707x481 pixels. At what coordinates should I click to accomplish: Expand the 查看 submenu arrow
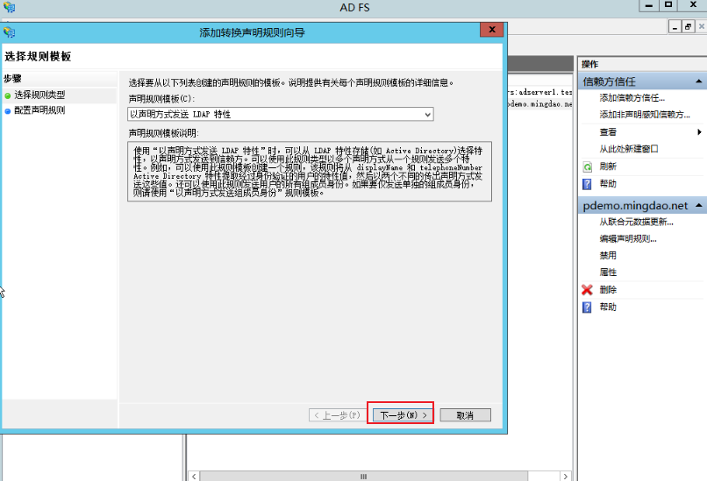[x=699, y=132]
